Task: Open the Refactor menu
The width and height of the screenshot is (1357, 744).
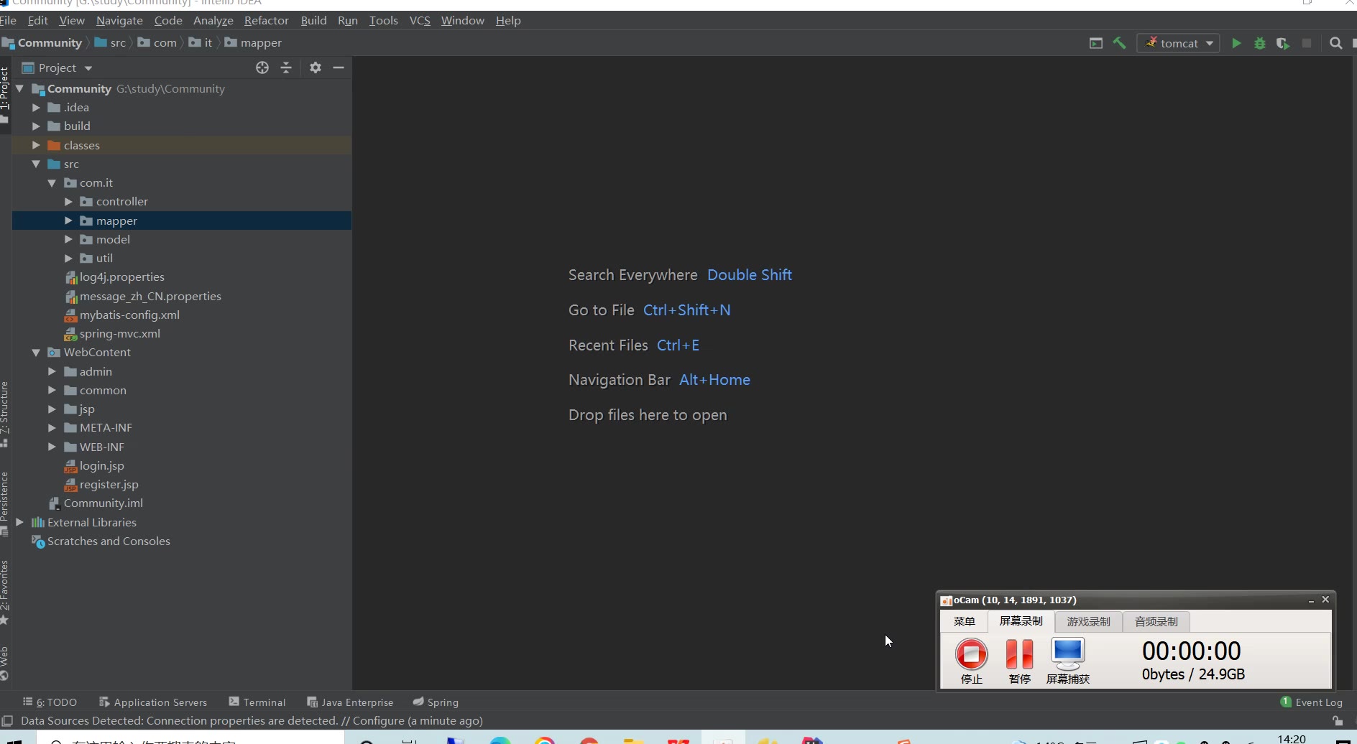Action: coord(266,20)
